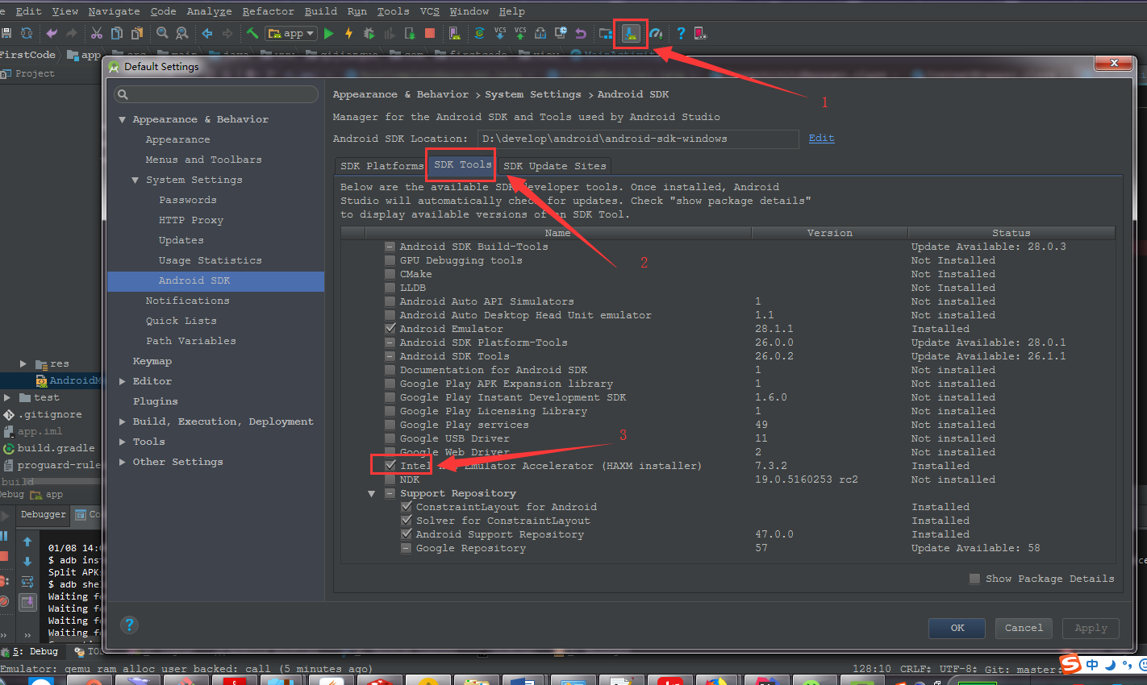
Task: Select Usage Statistics in settings tree
Action: pyautogui.click(x=211, y=260)
